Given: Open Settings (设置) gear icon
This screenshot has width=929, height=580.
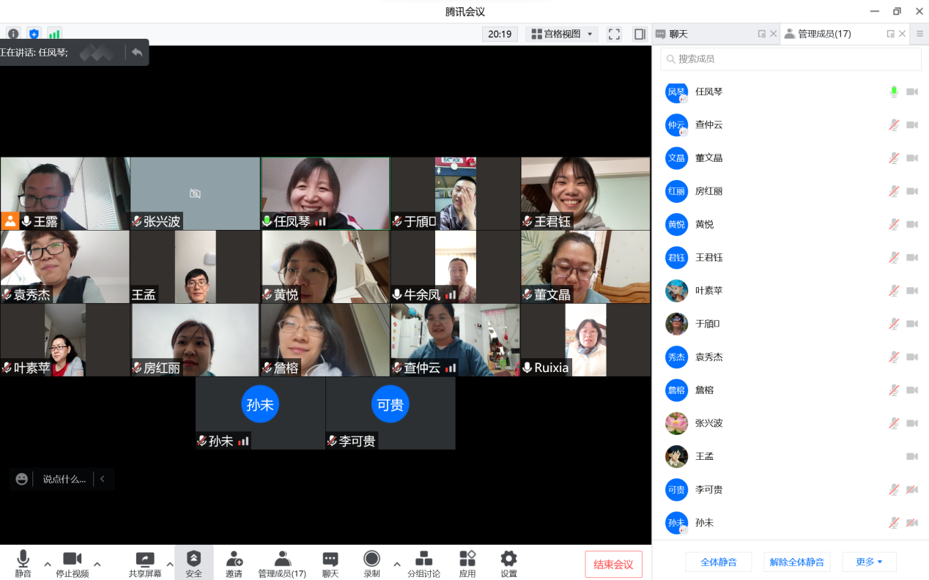Looking at the screenshot, I should pyautogui.click(x=508, y=559).
